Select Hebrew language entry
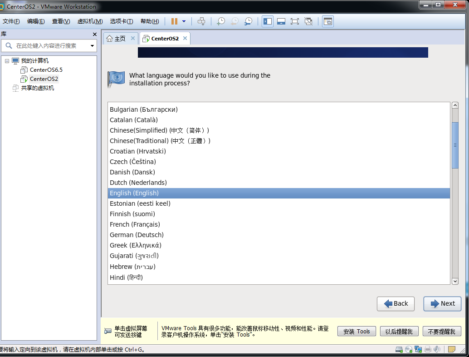Viewport: 469px width, 357px height. pyautogui.click(x=279, y=267)
